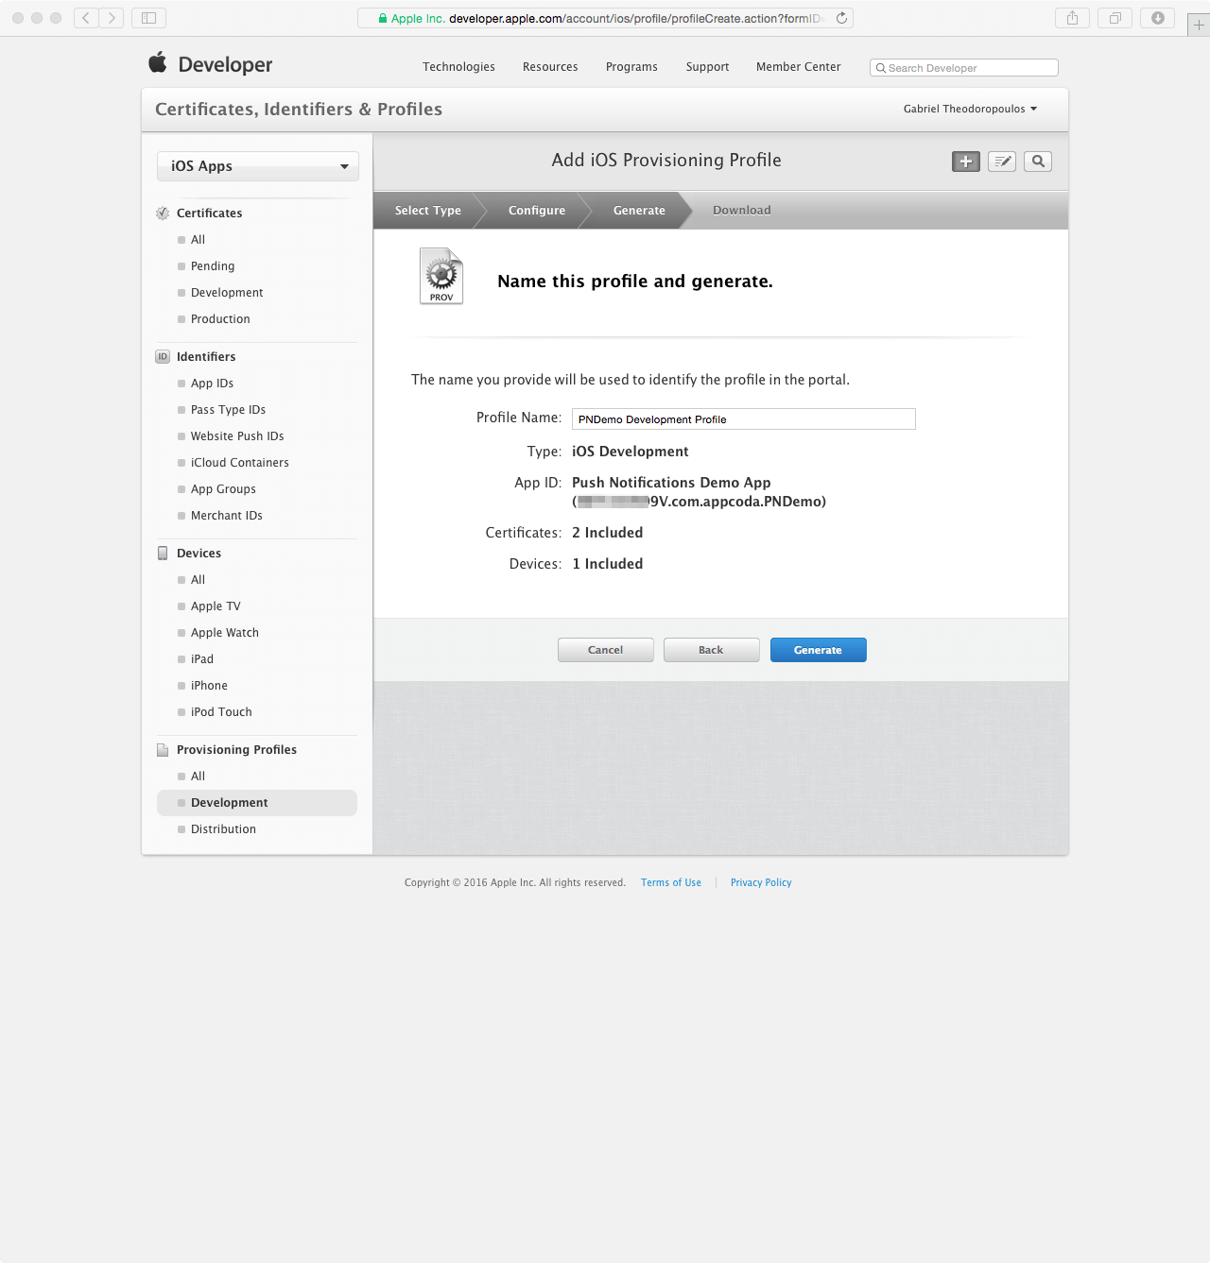Select Pending certificates
1210x1263 pixels.
point(213,266)
